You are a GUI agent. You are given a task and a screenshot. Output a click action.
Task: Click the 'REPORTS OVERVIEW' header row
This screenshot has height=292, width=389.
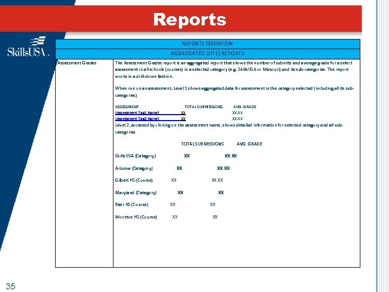(207, 44)
